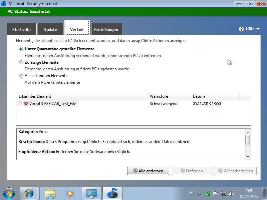This screenshot has height=200, width=267.
Task: Click the Wiederherstellen button
Action: (x=236, y=171)
